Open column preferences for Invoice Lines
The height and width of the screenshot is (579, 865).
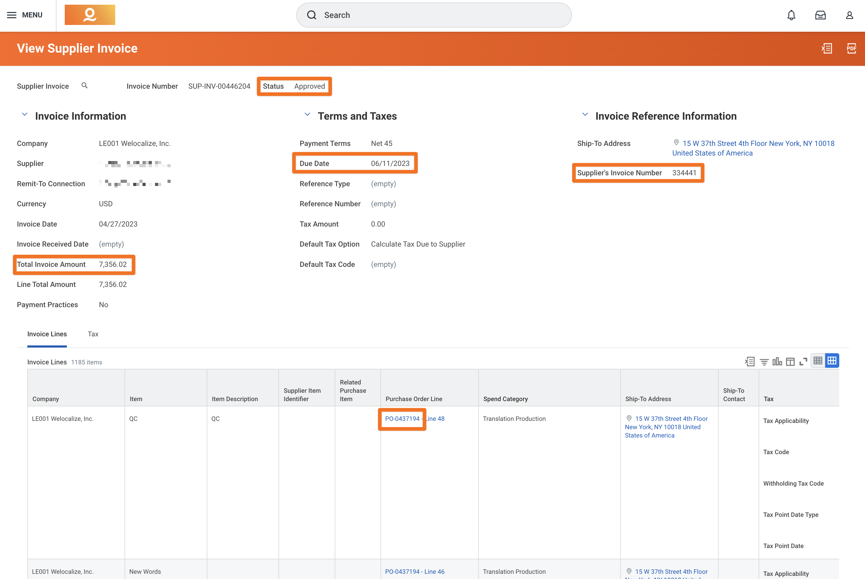pos(790,362)
